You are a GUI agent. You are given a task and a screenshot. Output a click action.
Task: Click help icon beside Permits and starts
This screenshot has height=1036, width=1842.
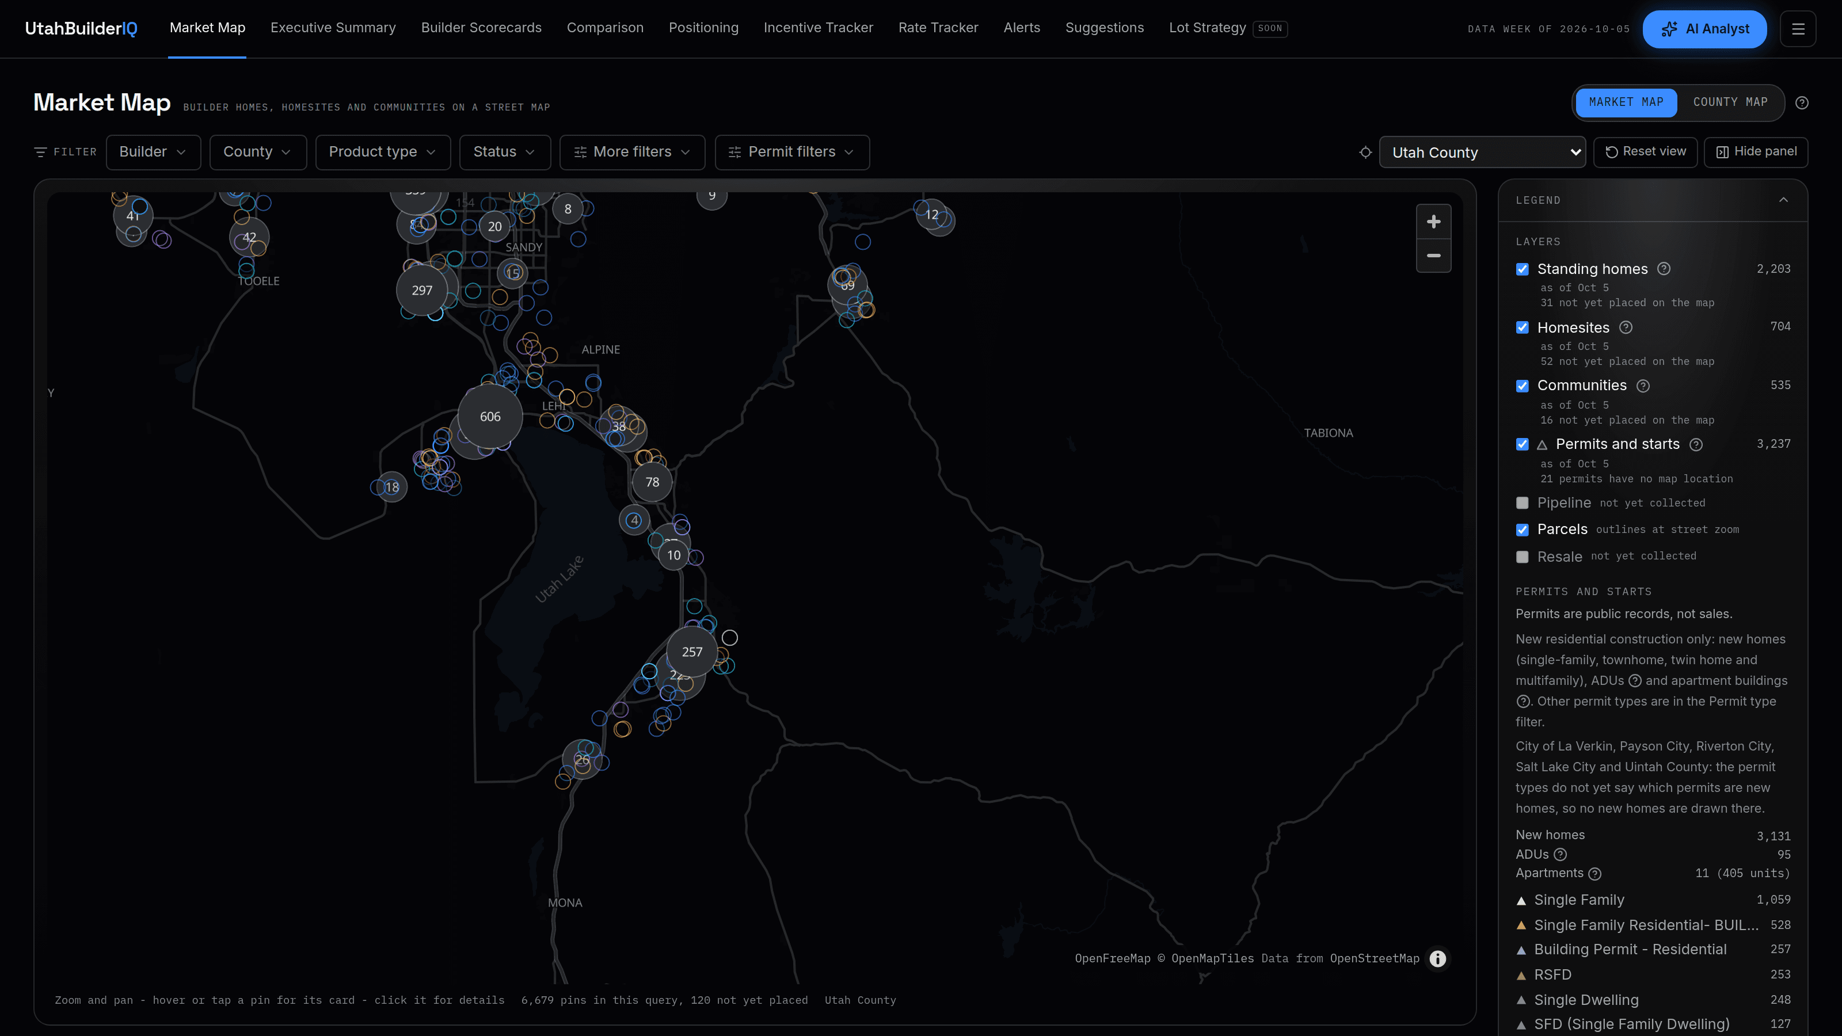[1696, 445]
